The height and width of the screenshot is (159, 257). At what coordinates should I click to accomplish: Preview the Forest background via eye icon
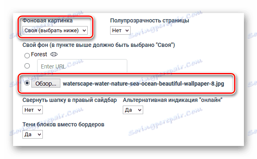point(54,54)
